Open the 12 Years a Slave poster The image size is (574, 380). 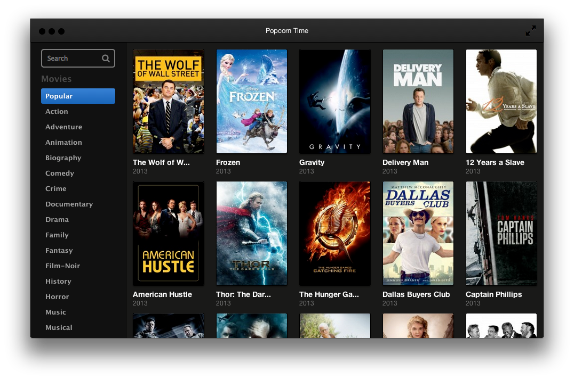click(501, 101)
